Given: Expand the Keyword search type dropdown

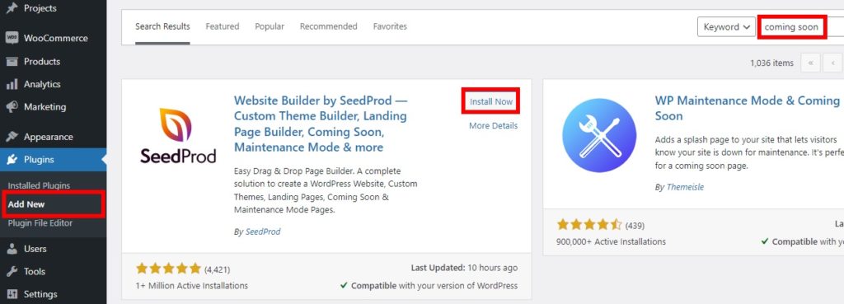Looking at the screenshot, I should point(726,27).
